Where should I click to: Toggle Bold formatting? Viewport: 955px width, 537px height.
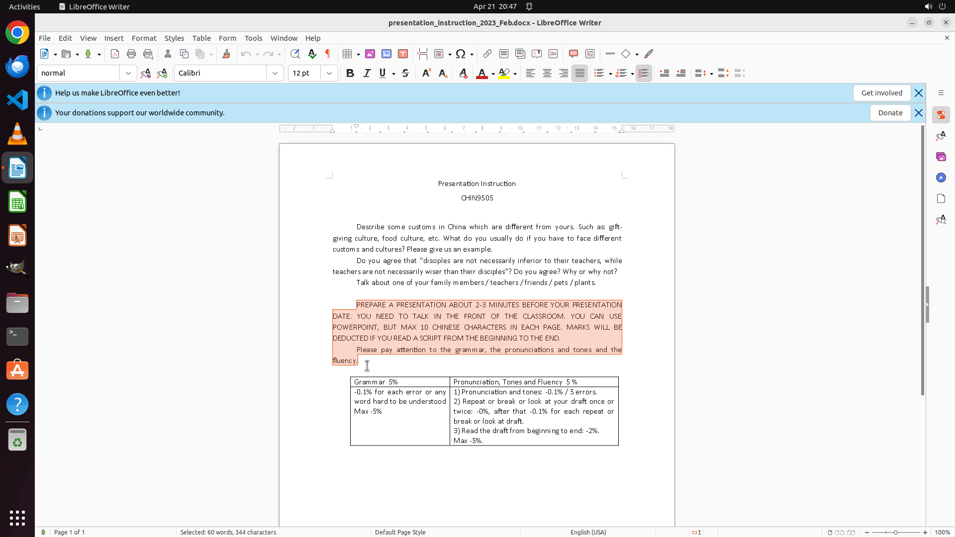(350, 73)
